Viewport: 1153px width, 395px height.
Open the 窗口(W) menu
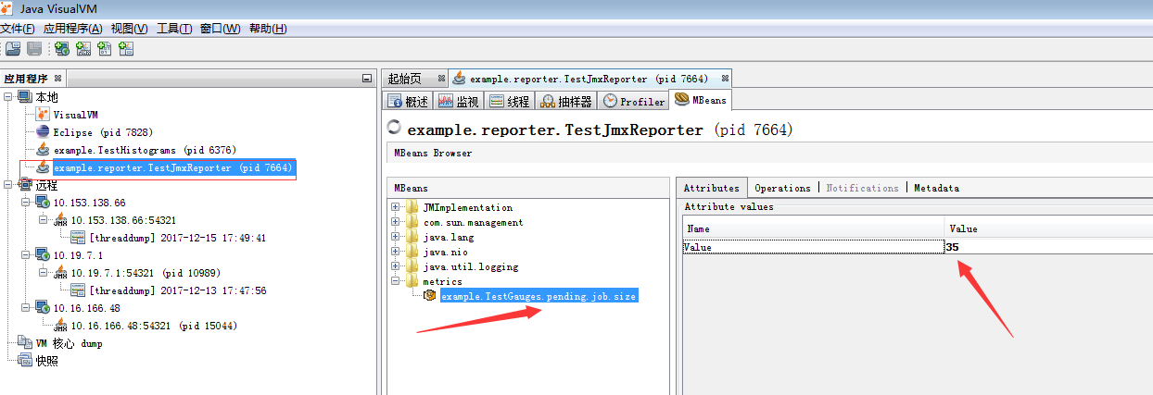click(x=222, y=29)
